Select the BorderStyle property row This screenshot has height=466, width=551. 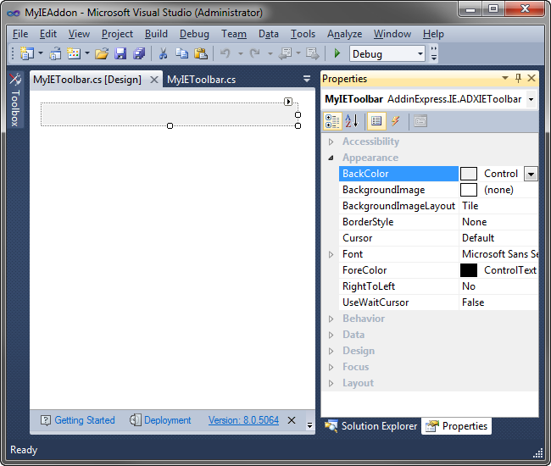438,222
